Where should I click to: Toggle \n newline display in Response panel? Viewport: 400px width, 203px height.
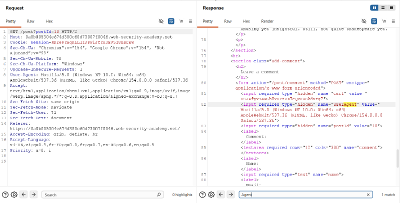(x=384, y=21)
